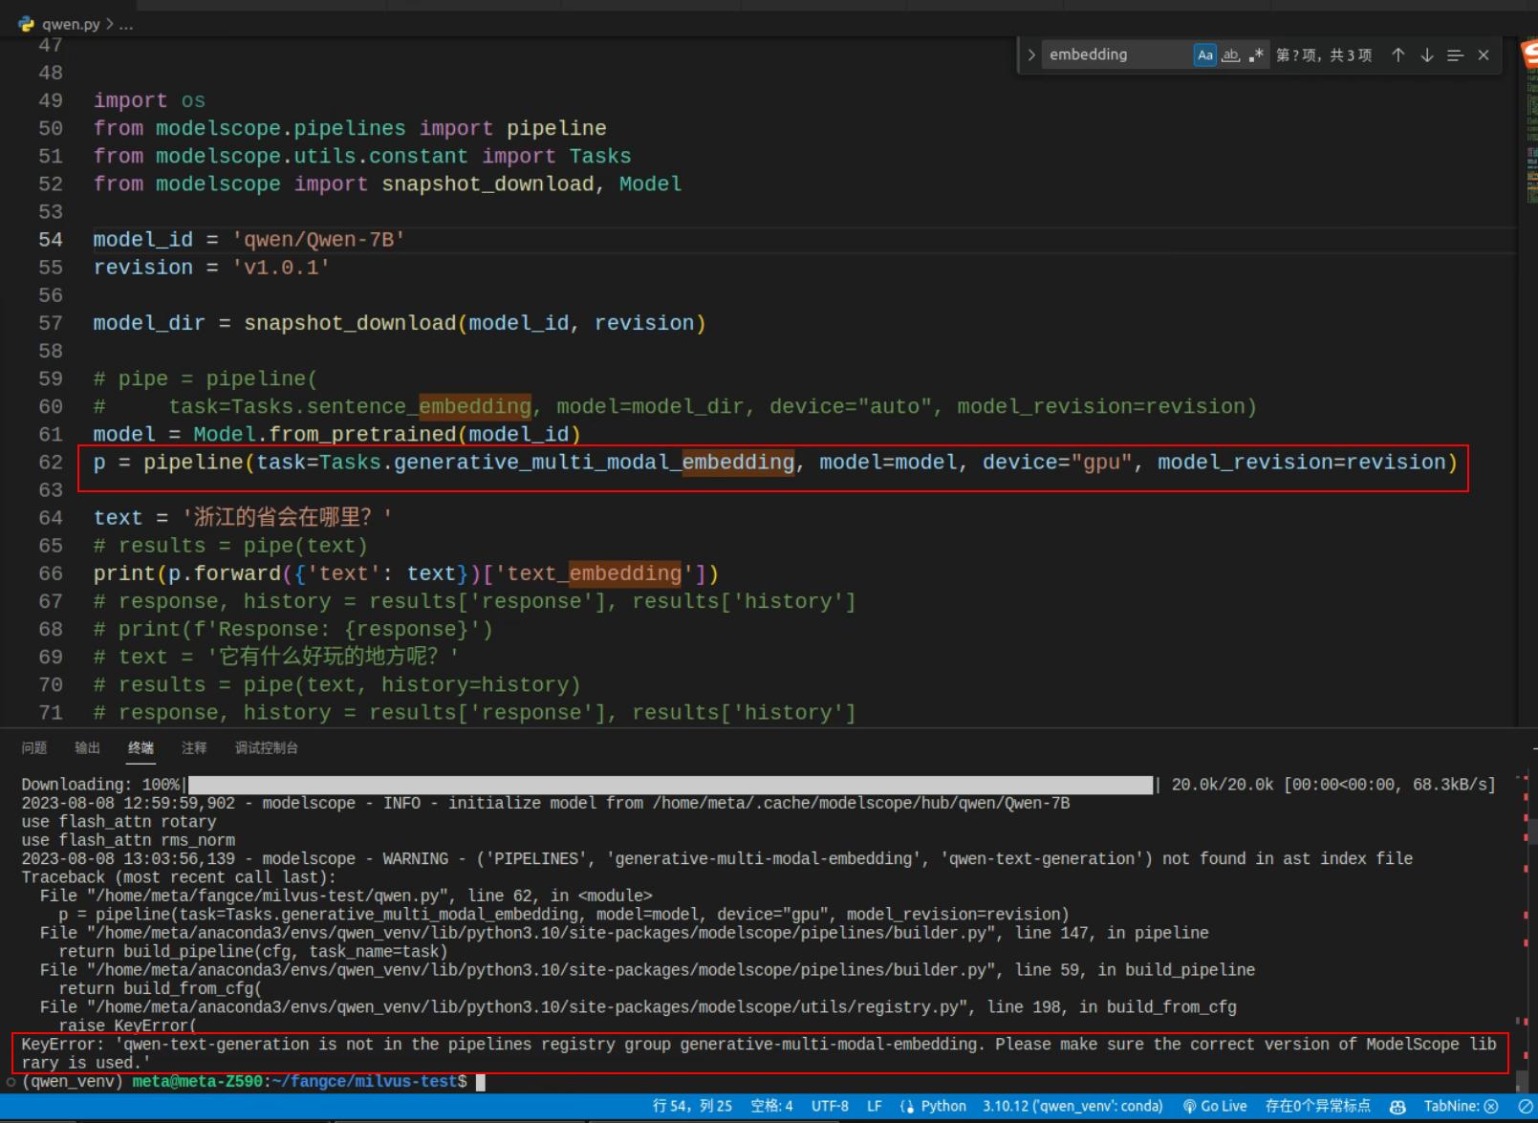Change end-of-line sequence LF

click(874, 1106)
